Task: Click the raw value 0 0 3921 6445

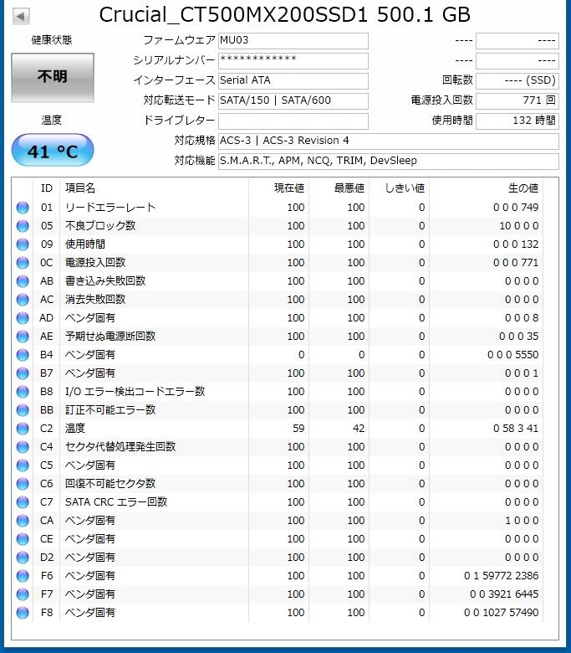Action: [504, 594]
